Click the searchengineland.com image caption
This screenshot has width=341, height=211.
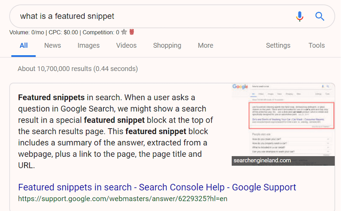[262, 161]
